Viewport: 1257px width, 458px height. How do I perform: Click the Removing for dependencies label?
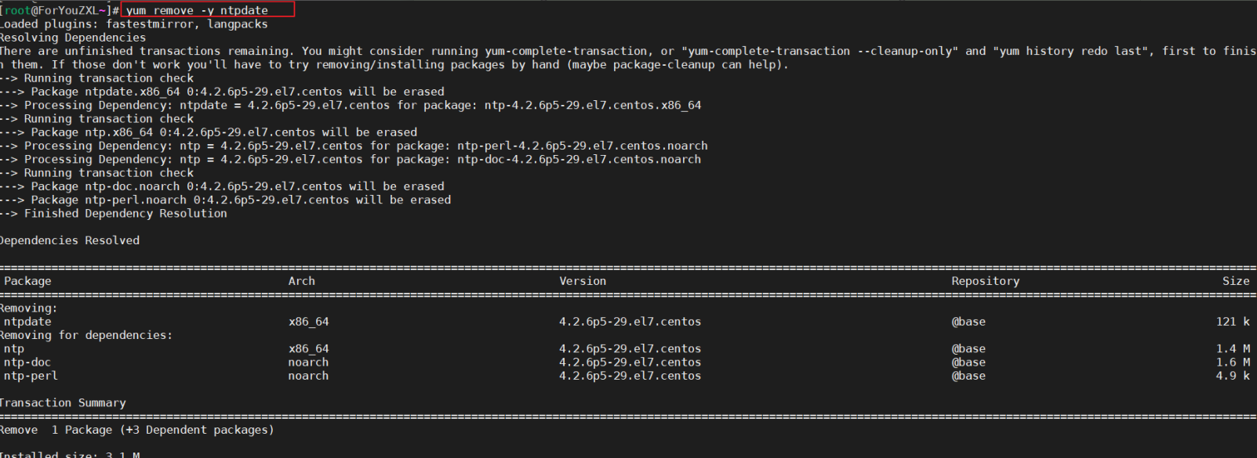click(86, 335)
